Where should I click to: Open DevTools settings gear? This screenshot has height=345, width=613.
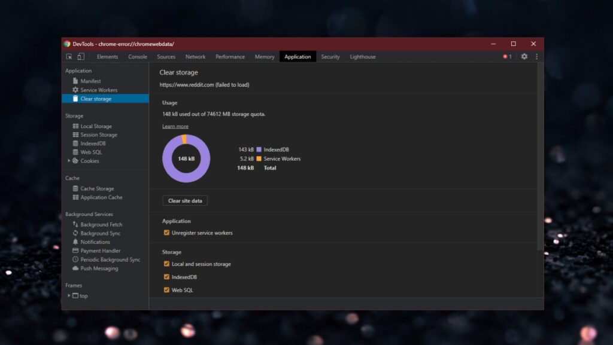(523, 56)
